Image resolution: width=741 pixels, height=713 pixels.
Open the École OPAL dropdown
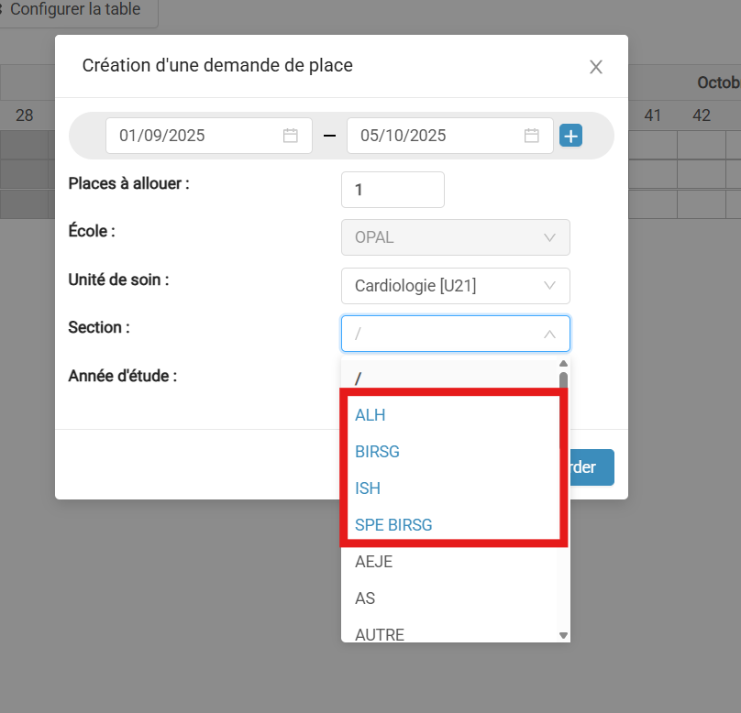(x=456, y=237)
